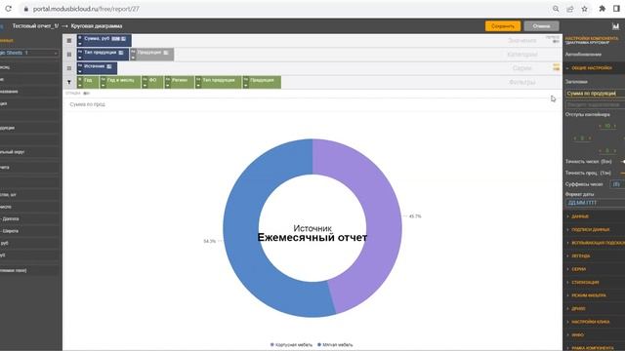Open the browser extensions puzzle icon
The width and height of the screenshot is (625, 351).
coord(602,9)
